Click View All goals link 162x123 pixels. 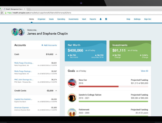click(x=144, y=71)
